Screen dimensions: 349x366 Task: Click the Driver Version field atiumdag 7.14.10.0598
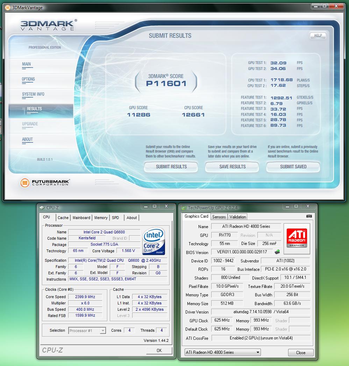pos(261,312)
